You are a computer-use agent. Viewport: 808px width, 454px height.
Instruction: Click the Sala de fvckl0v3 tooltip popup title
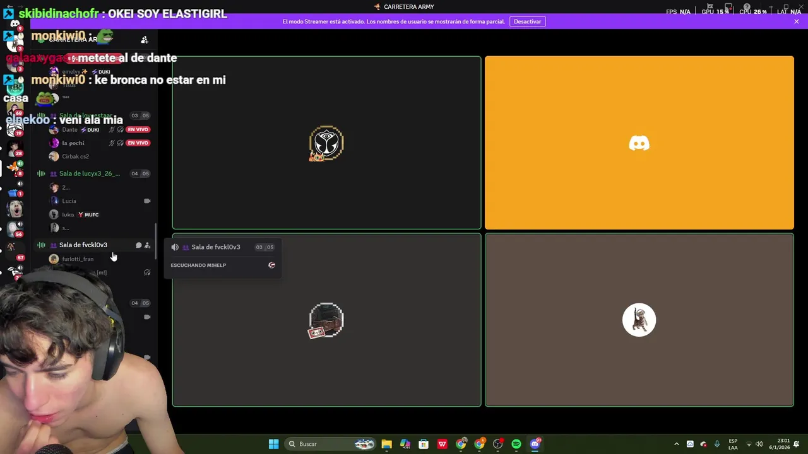[215, 247]
